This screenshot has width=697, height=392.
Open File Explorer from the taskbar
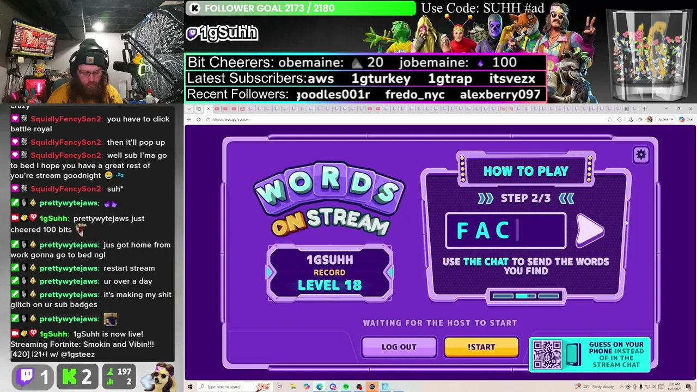coord(293,387)
